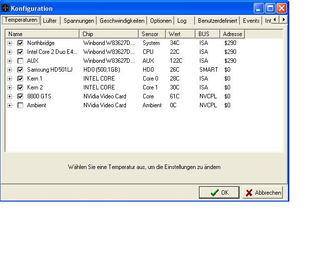This screenshot has height=253, width=316.
Task: Expand the Northbridge tree node
Action: coord(9,43)
